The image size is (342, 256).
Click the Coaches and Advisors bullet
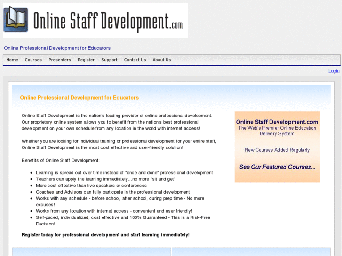pyautogui.click(x=113, y=192)
